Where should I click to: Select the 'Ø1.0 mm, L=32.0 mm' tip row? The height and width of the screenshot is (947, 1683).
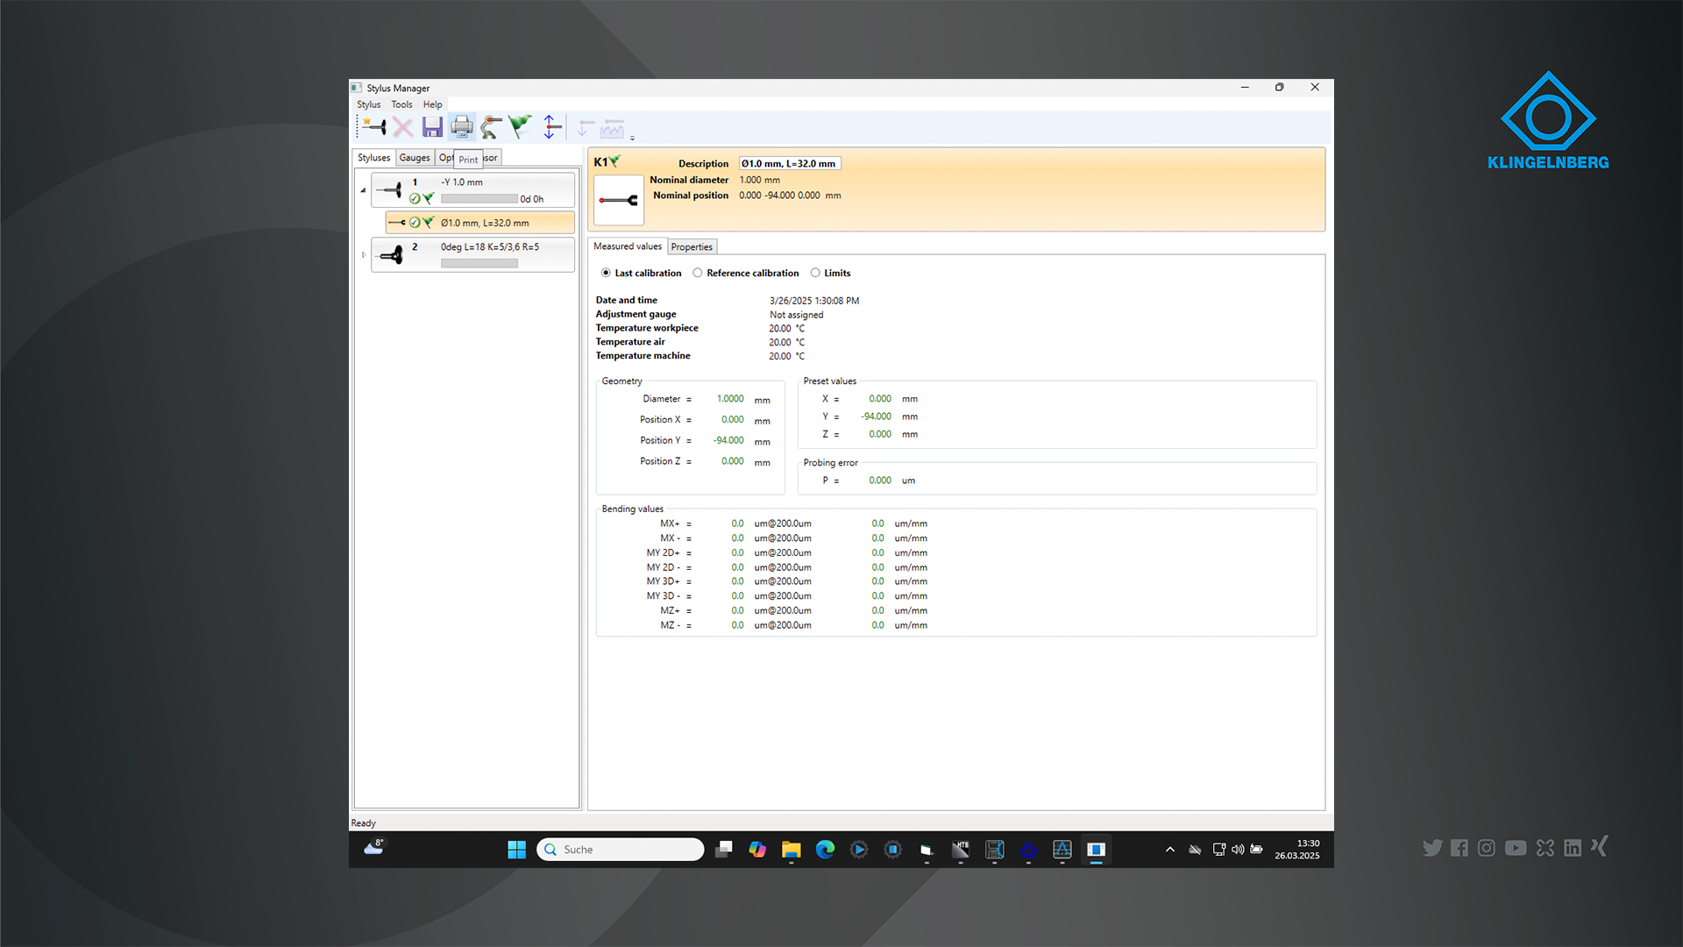coord(480,223)
